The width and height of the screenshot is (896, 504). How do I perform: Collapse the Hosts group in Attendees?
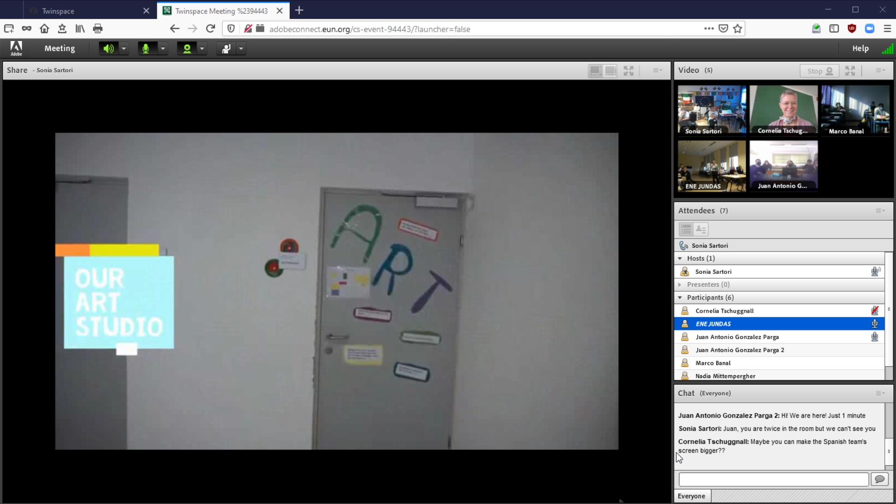(680, 259)
